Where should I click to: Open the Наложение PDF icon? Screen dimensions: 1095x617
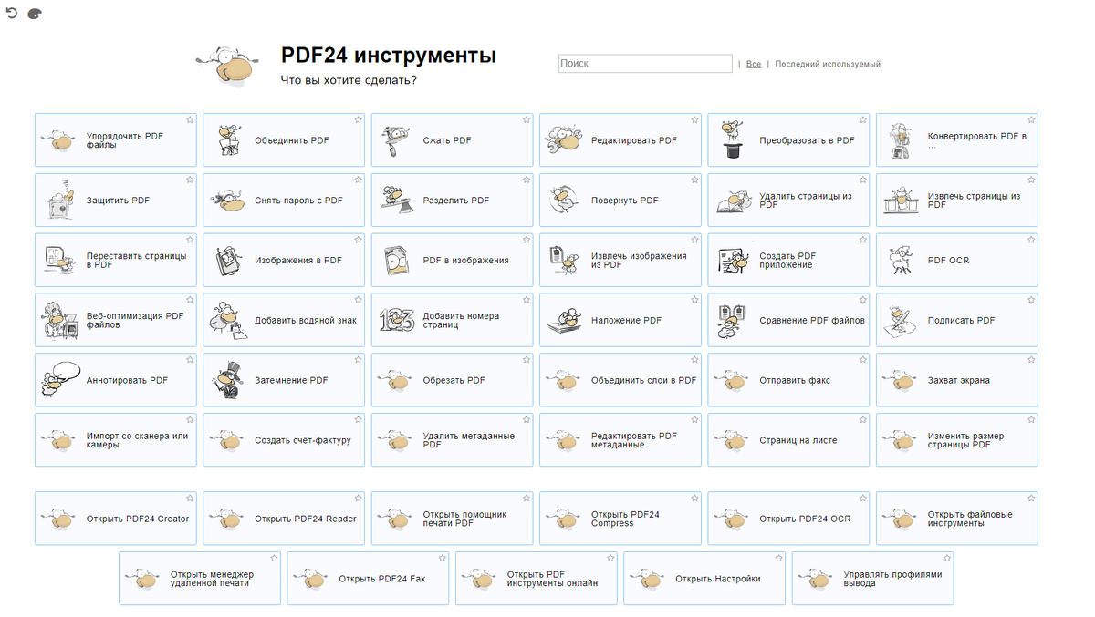point(564,321)
